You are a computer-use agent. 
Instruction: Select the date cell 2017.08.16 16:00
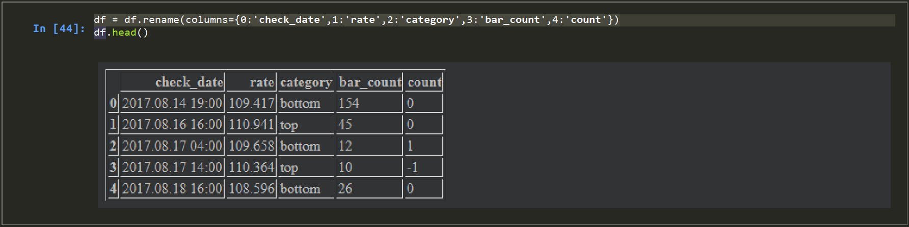click(173, 125)
